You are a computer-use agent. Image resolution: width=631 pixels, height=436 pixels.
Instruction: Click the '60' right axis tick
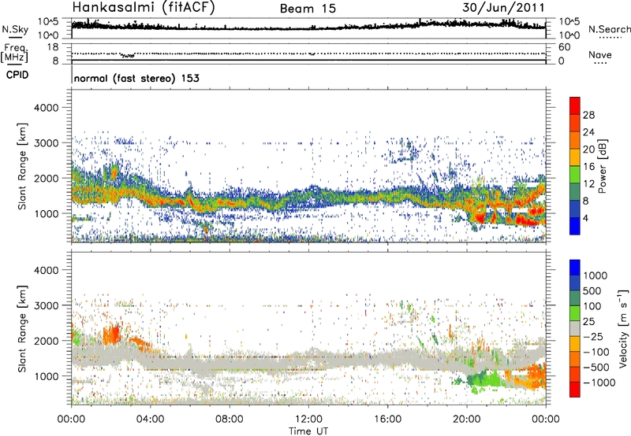(x=564, y=47)
